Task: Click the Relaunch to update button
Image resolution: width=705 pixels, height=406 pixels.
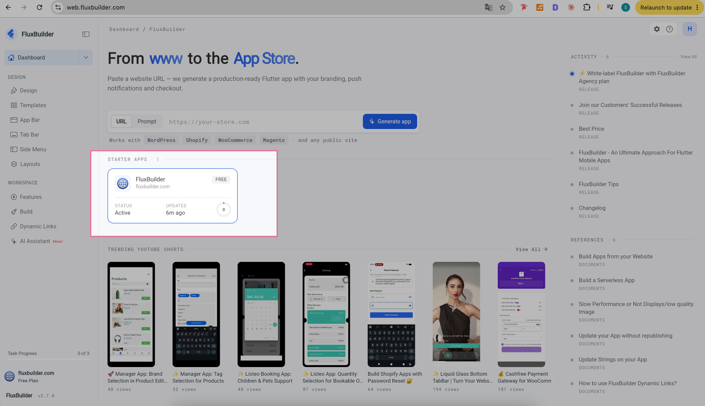Action: (669, 7)
